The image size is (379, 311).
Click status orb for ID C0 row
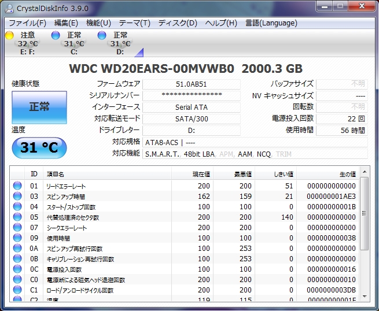[17, 279]
